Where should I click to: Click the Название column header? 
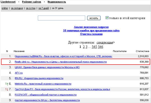[19, 51]
